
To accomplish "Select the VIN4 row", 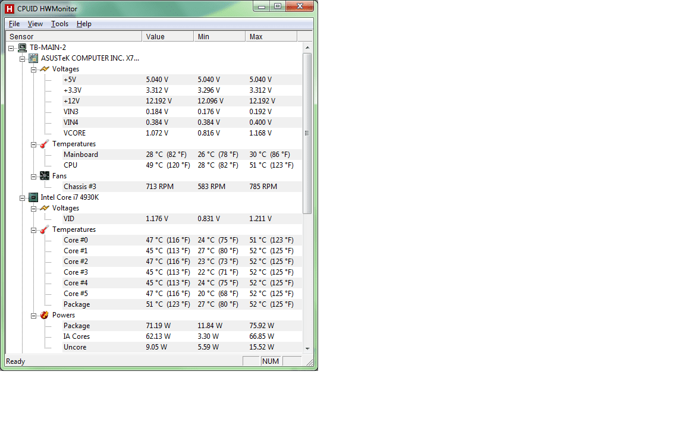I will point(182,122).
